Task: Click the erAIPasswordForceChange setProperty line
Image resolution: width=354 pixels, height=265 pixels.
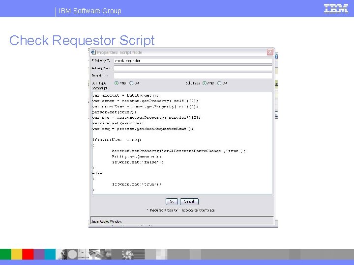Action: 178,151
